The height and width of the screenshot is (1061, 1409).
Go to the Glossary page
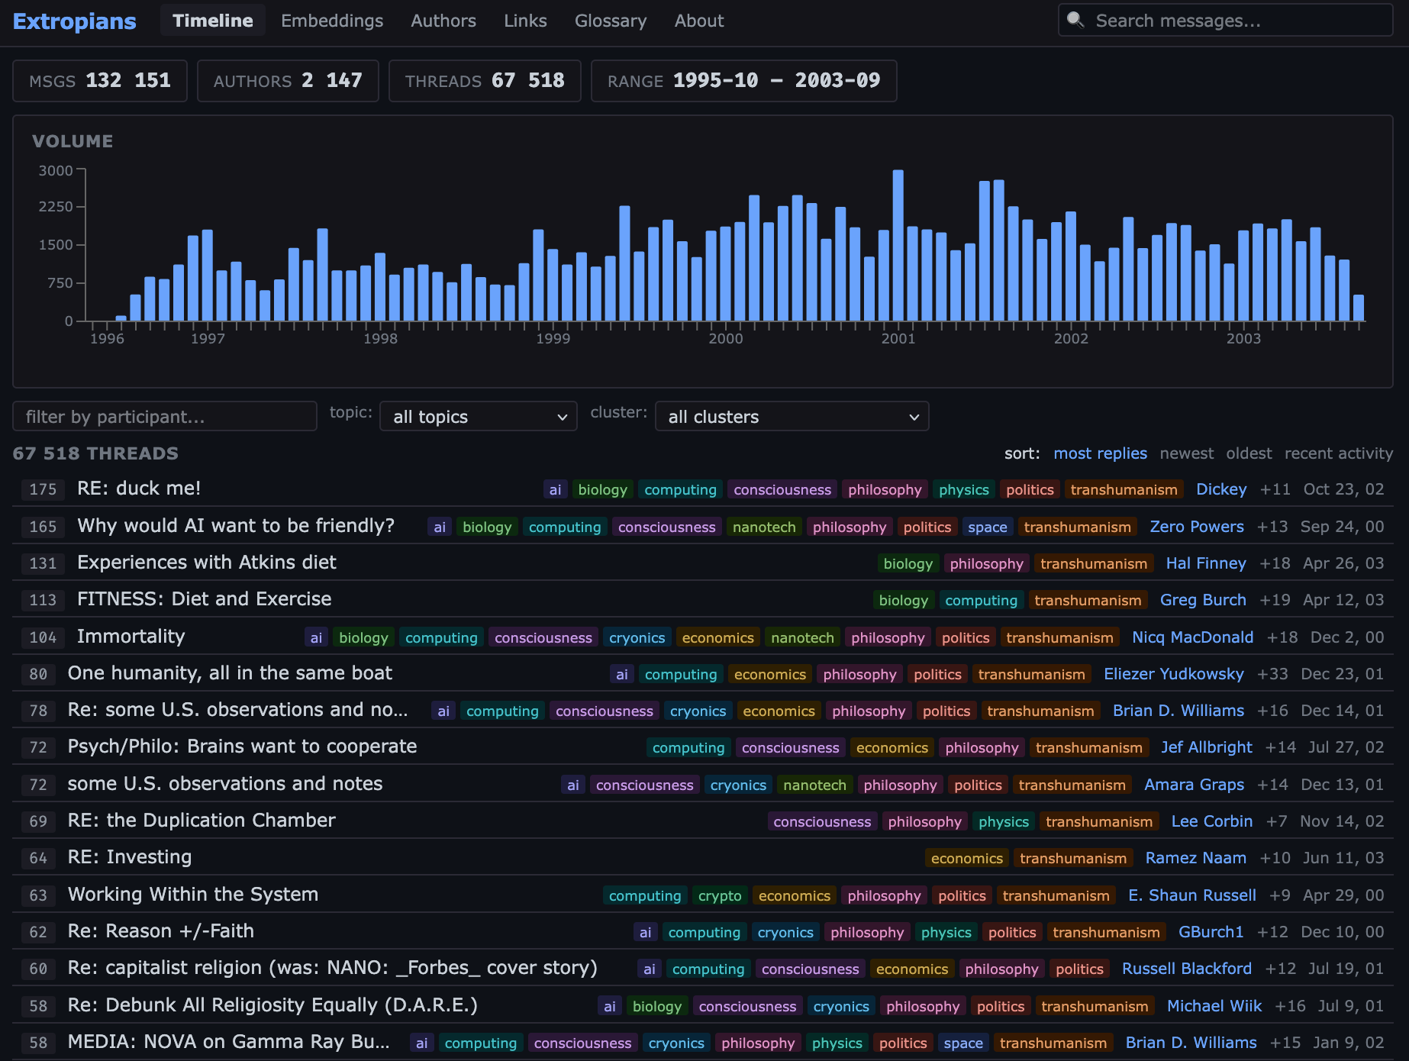pos(610,21)
